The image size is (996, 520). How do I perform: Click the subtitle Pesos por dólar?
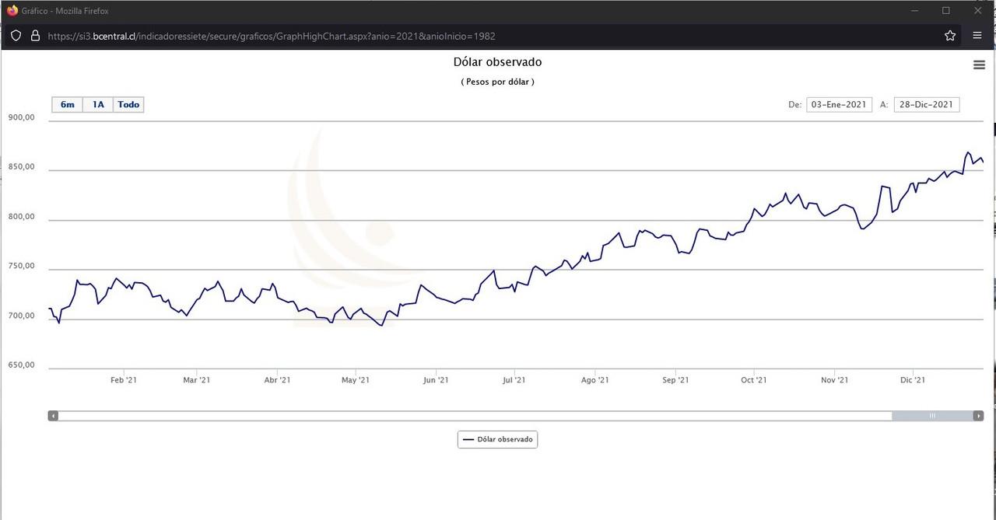(x=497, y=82)
